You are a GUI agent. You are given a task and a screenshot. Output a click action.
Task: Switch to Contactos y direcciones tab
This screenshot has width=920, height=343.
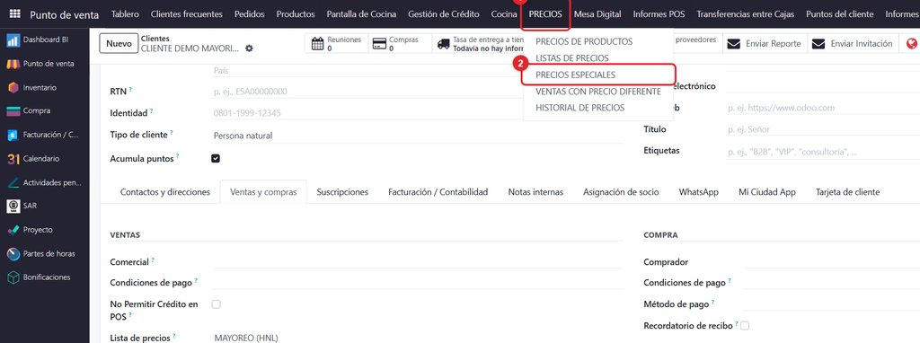(x=165, y=192)
